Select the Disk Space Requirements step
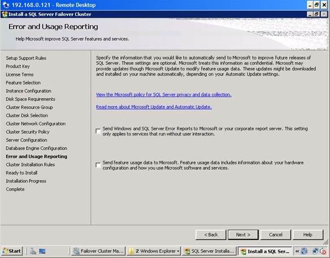 coord(31,99)
